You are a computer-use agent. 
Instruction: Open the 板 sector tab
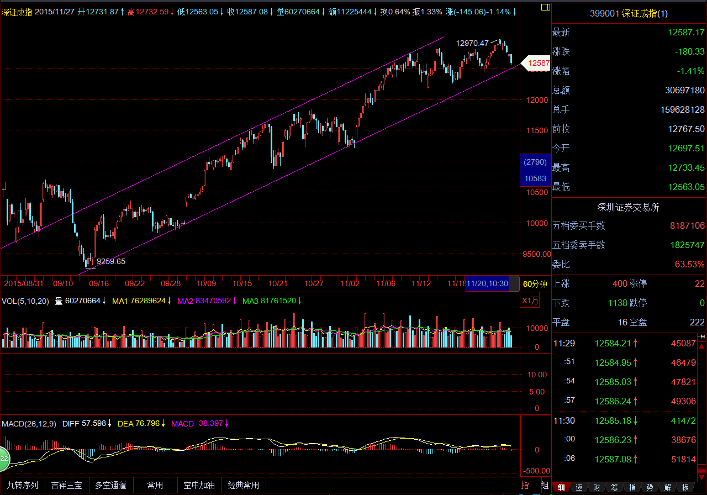tap(685, 487)
